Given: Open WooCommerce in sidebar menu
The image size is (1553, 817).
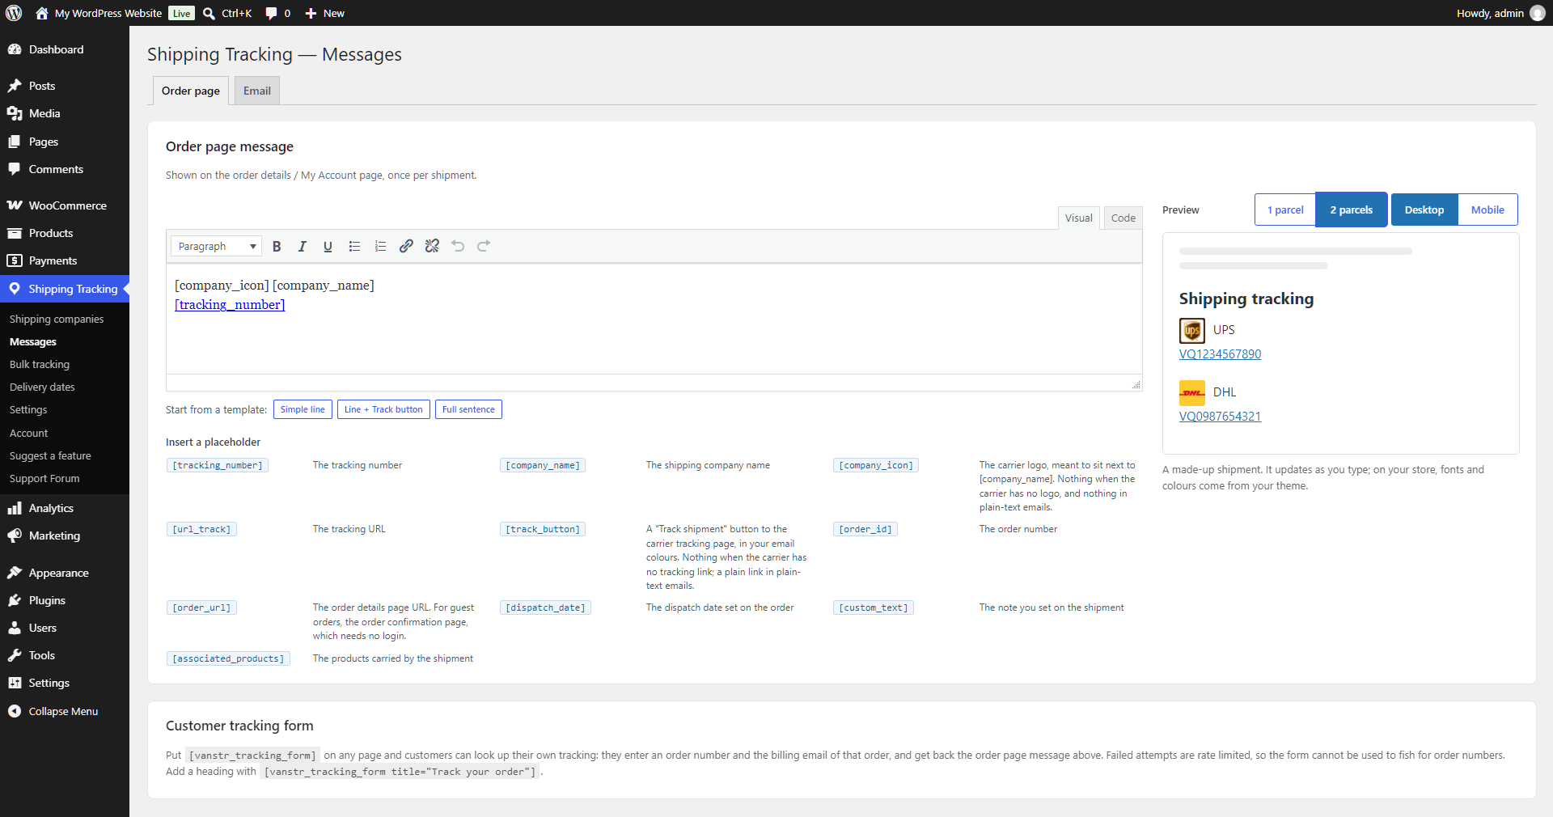Looking at the screenshot, I should (x=65, y=205).
